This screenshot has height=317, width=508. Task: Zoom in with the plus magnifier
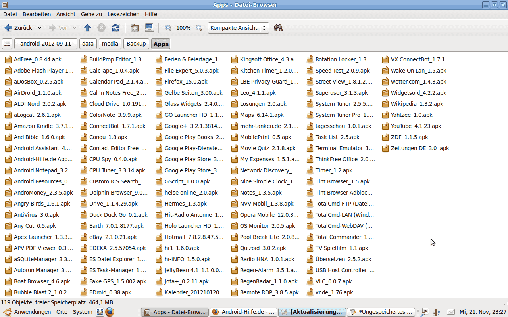click(199, 28)
